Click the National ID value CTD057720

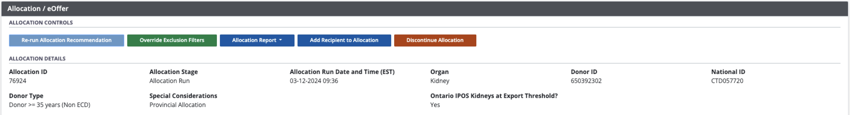[x=727, y=81]
